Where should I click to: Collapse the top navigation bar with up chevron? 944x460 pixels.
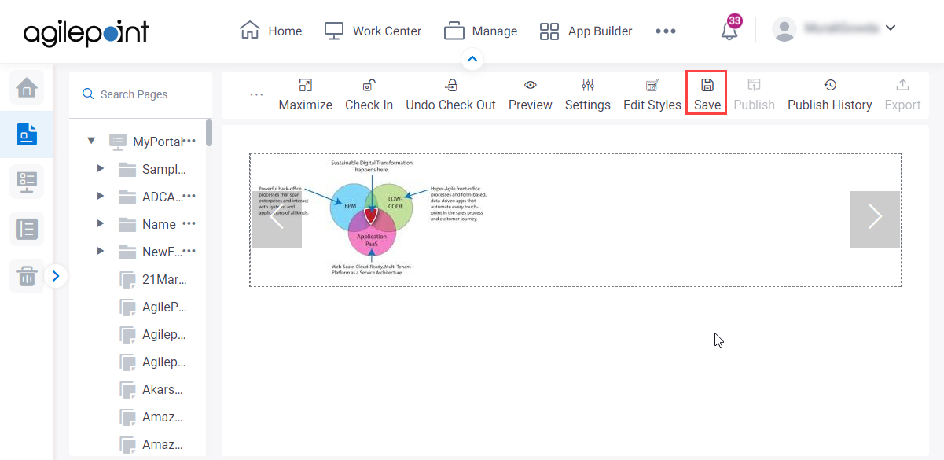pos(472,59)
